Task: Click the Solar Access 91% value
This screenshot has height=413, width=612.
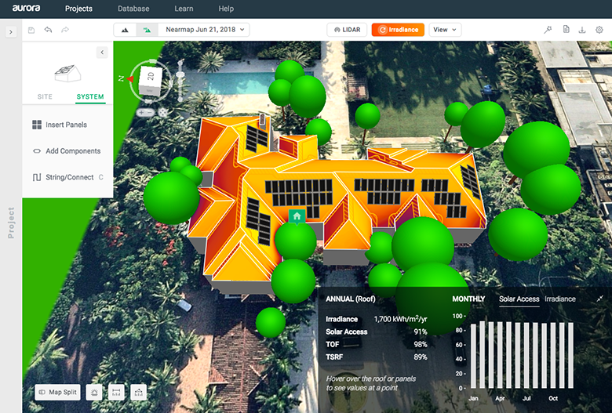Action: (x=421, y=331)
